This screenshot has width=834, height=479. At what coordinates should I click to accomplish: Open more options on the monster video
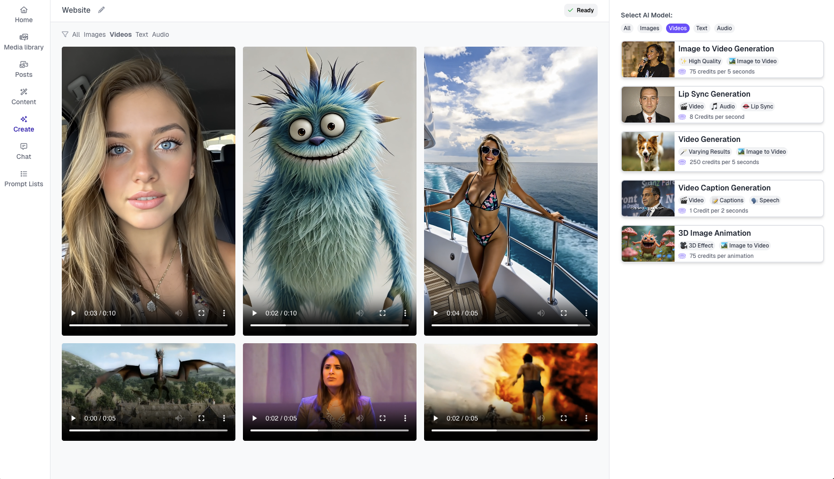click(x=405, y=313)
